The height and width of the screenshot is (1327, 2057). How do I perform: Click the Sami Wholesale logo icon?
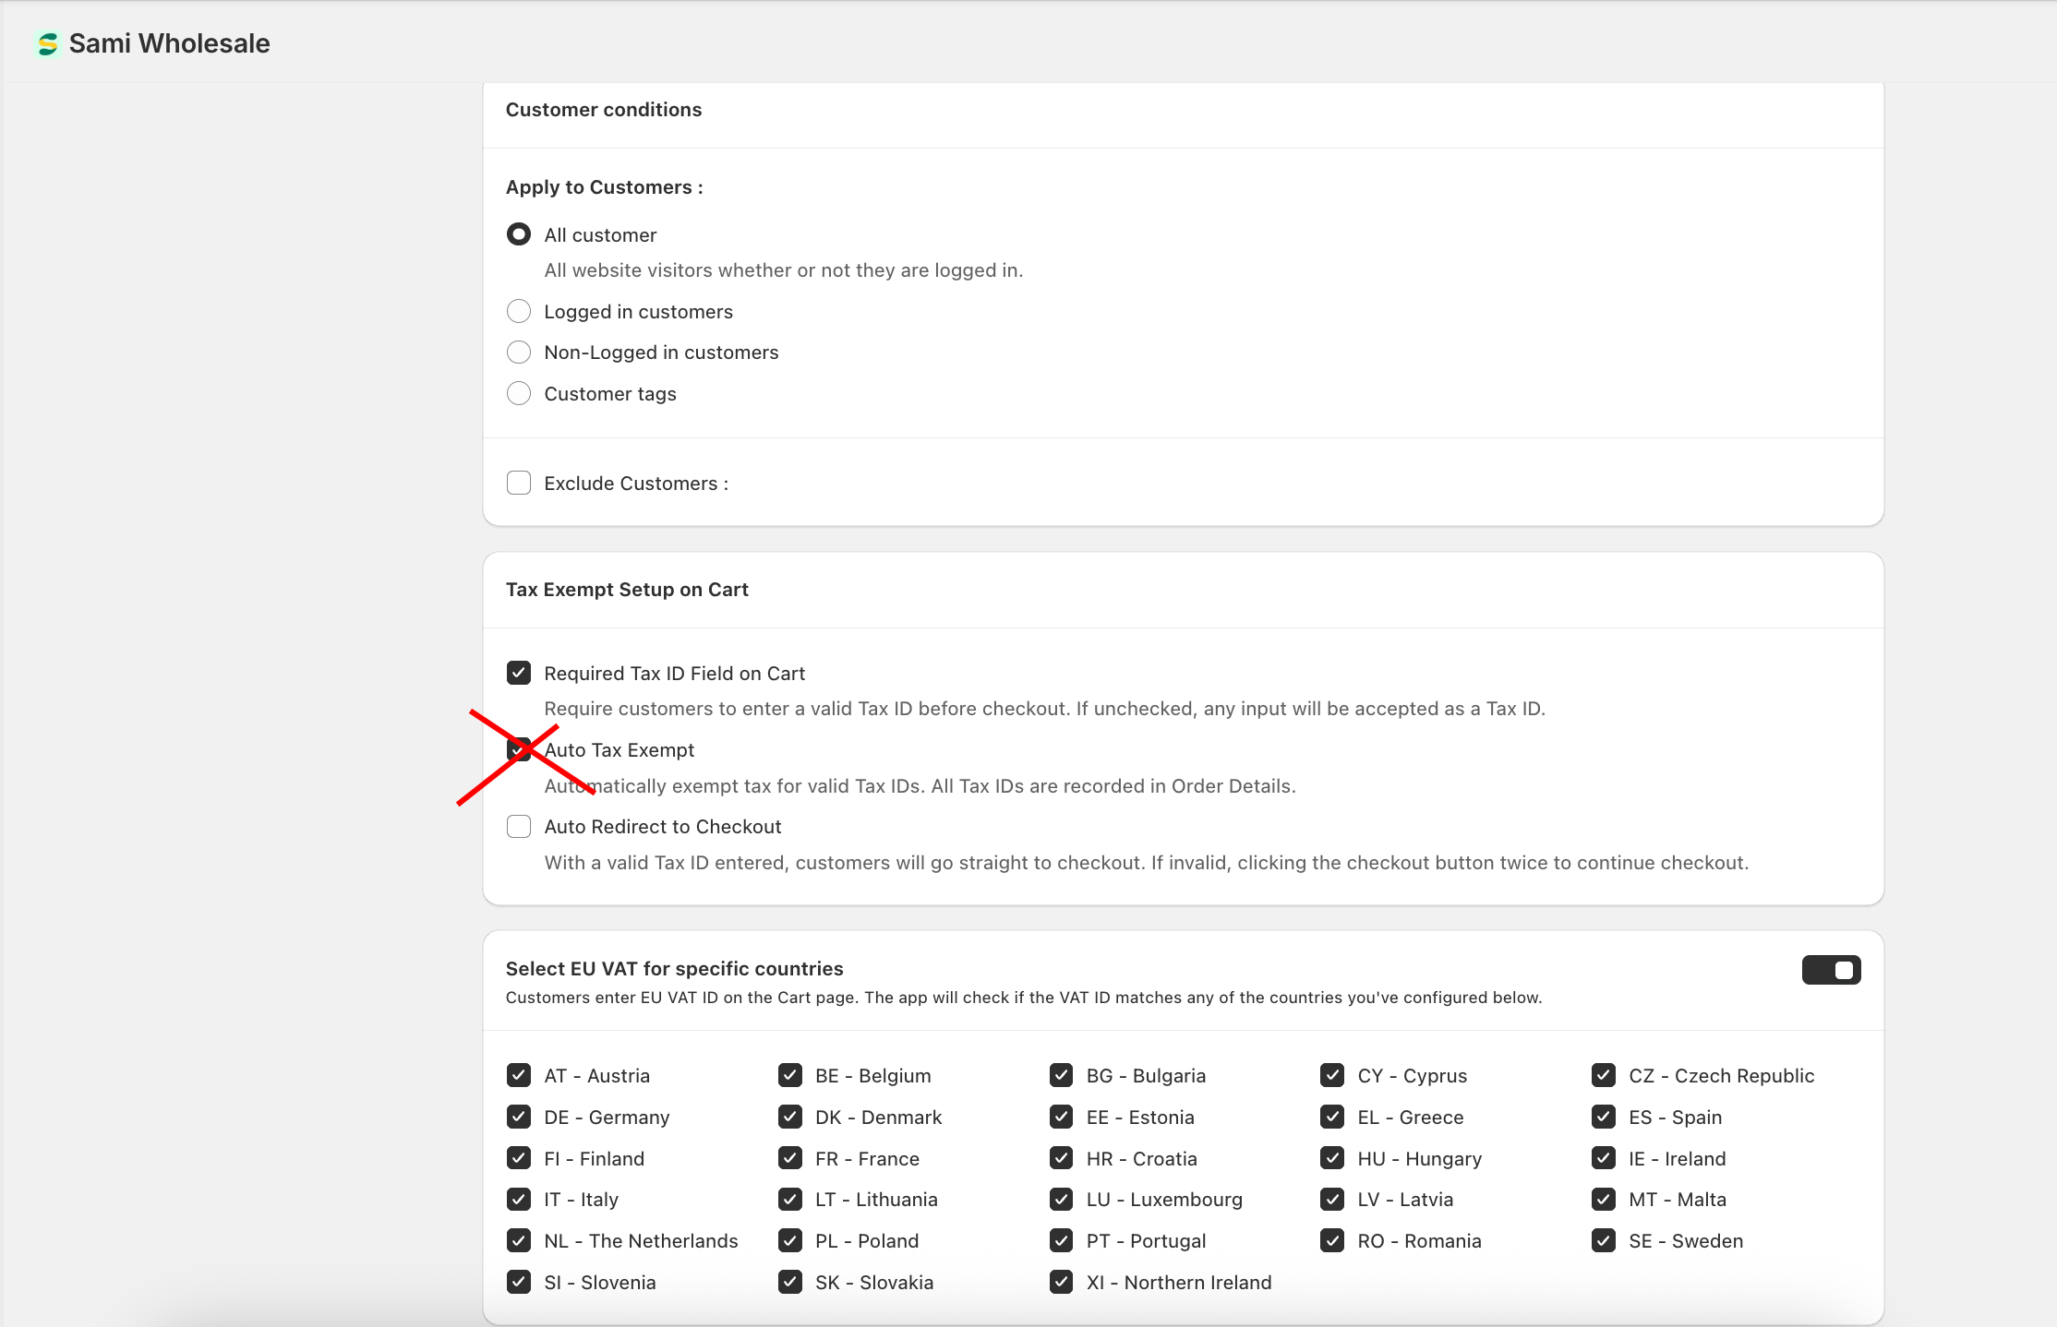[47, 43]
